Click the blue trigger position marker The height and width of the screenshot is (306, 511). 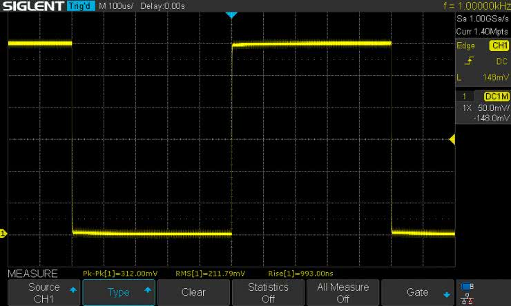click(x=231, y=14)
